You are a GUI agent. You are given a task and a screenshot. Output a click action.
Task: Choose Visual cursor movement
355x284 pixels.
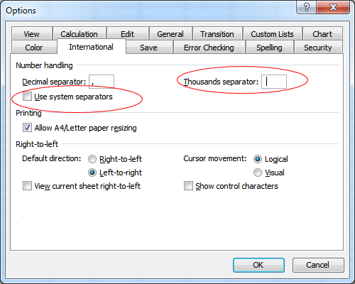coord(258,173)
